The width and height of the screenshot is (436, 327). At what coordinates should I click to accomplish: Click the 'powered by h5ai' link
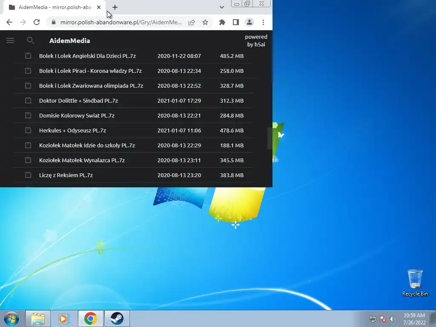click(x=256, y=40)
